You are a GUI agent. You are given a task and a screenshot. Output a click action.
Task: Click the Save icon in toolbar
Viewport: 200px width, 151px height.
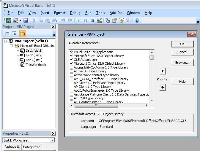pyautogui.click(x=26, y=20)
